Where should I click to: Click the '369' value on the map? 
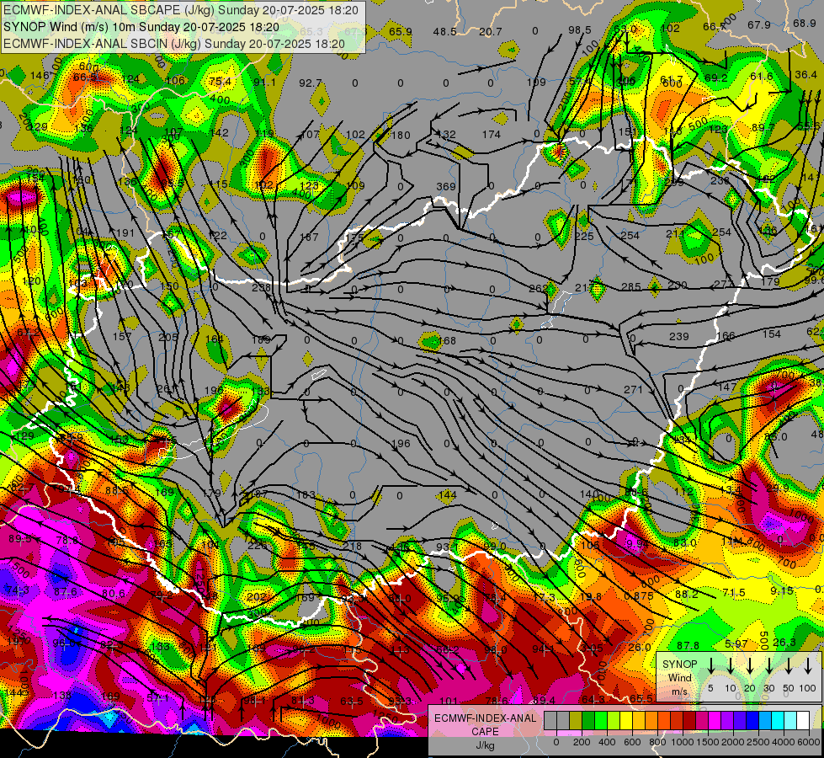point(445,187)
